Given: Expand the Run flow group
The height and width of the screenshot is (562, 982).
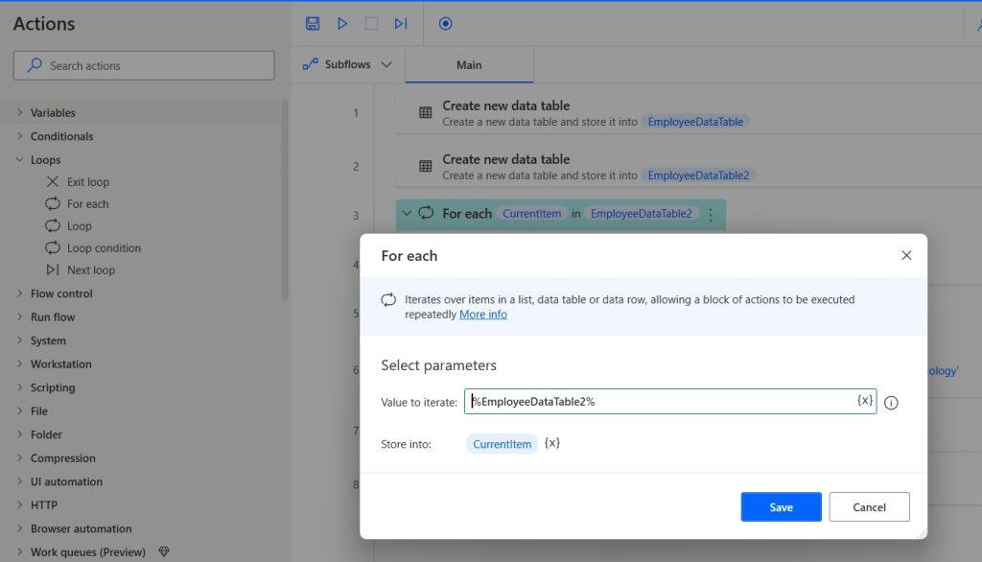Looking at the screenshot, I should [x=20, y=317].
